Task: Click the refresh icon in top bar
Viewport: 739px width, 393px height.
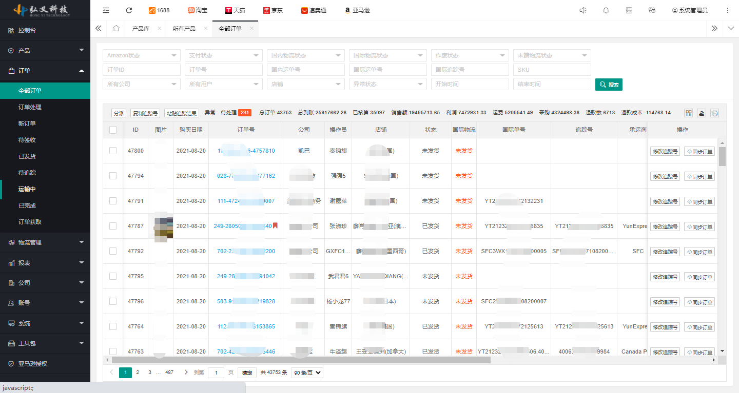Action: (x=129, y=10)
